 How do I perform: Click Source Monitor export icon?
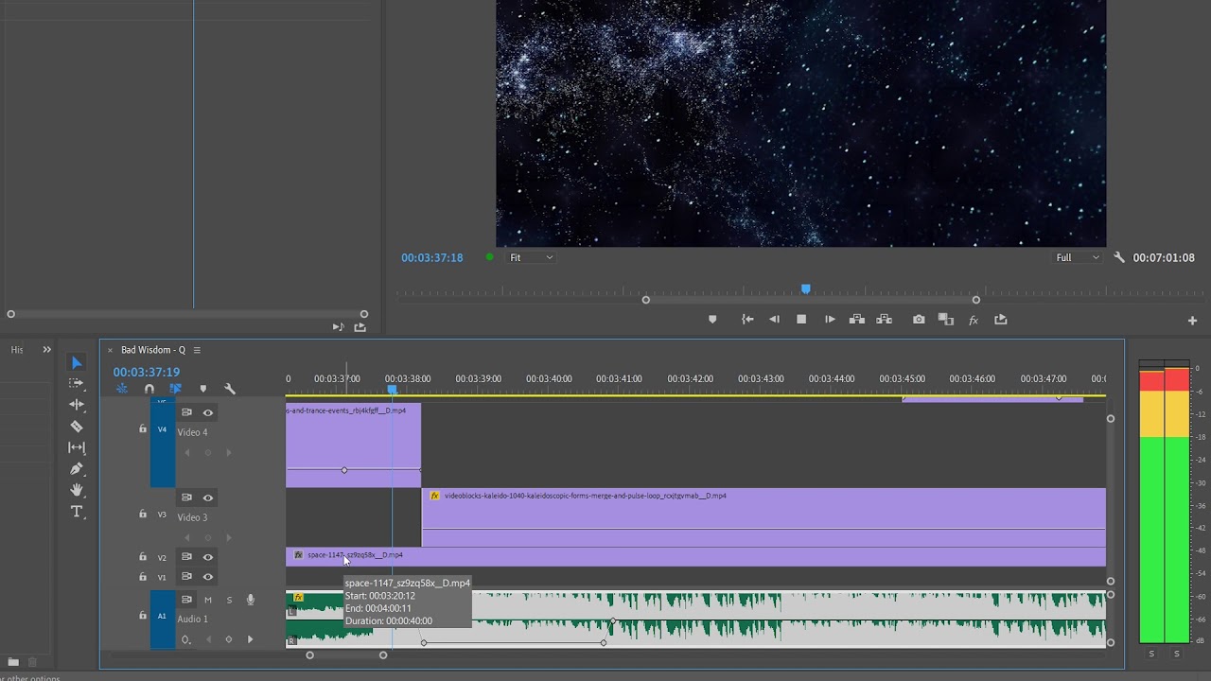point(360,327)
